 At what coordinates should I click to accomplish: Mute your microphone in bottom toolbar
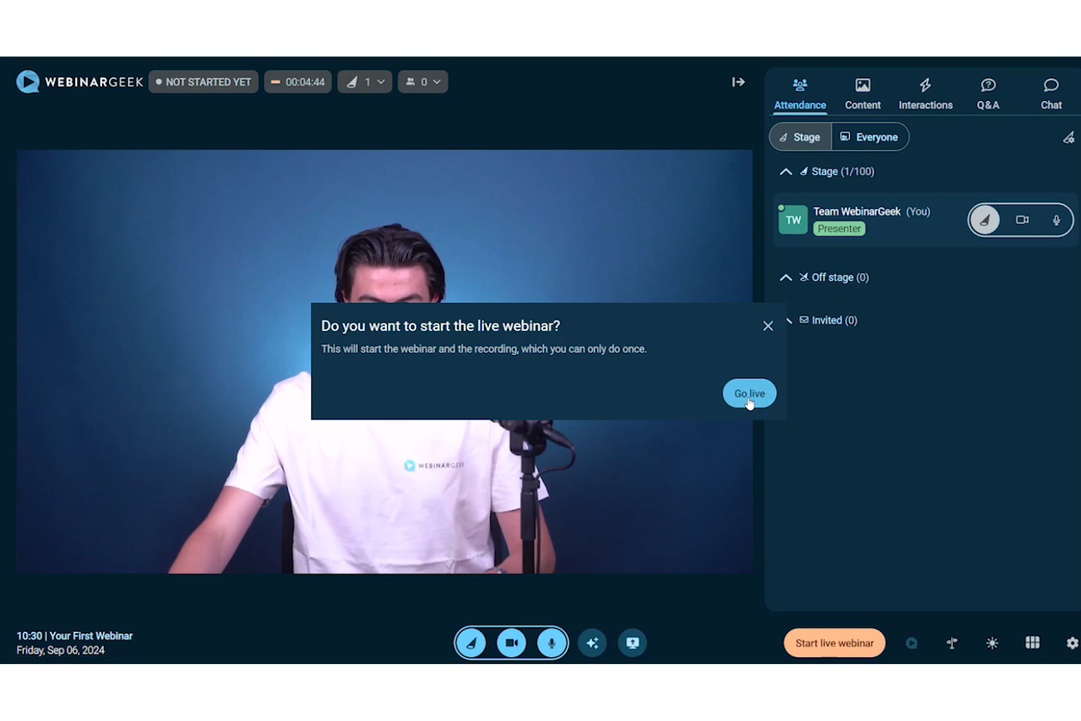[x=551, y=642]
